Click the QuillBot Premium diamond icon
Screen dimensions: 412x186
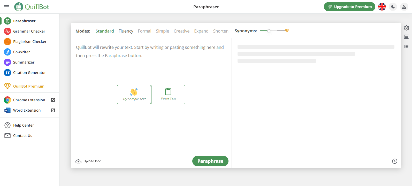click(7, 86)
